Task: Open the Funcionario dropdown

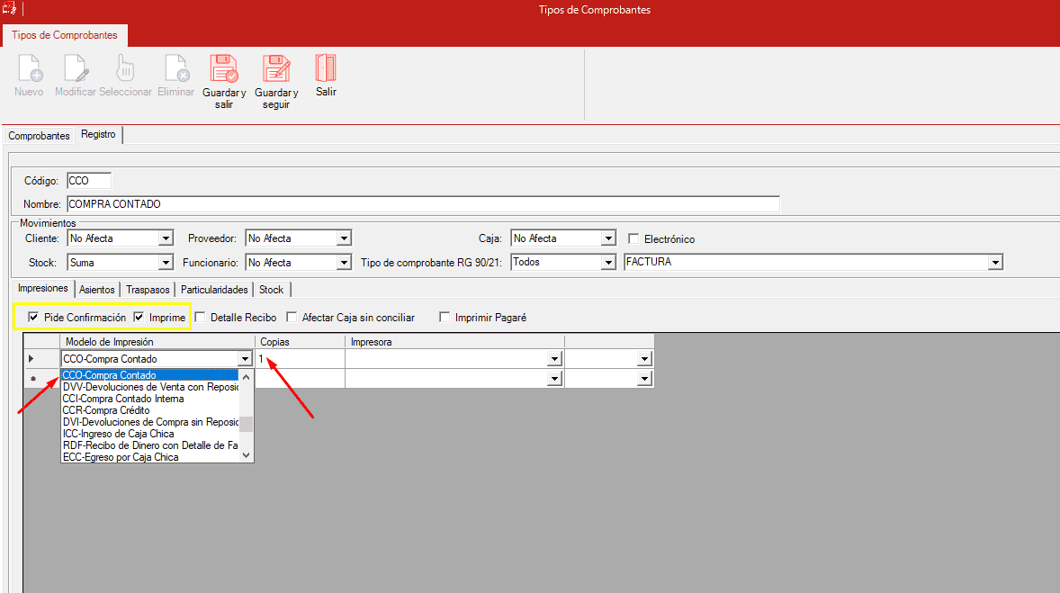Action: (x=344, y=263)
